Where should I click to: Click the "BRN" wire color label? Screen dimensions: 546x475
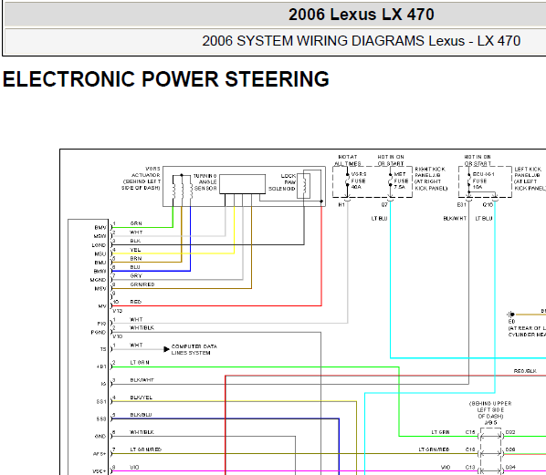[x=136, y=258]
